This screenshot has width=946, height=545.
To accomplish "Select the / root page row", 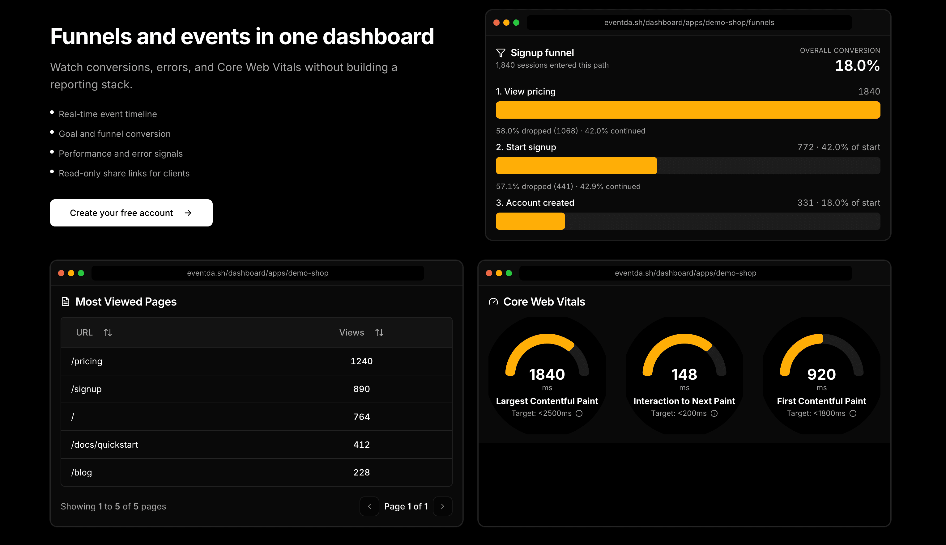I will [x=257, y=417].
